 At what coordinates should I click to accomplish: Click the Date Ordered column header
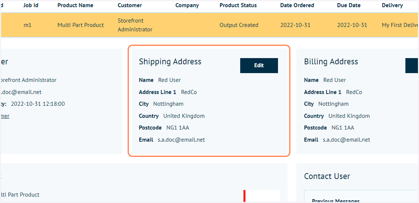297,5
